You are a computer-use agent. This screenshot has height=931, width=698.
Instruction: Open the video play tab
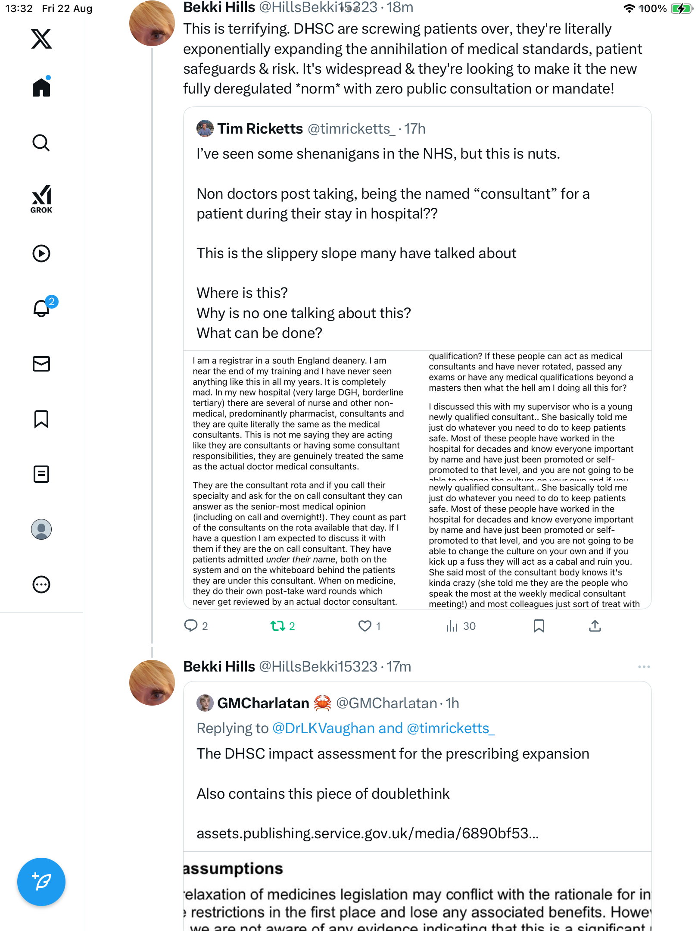pyautogui.click(x=41, y=253)
